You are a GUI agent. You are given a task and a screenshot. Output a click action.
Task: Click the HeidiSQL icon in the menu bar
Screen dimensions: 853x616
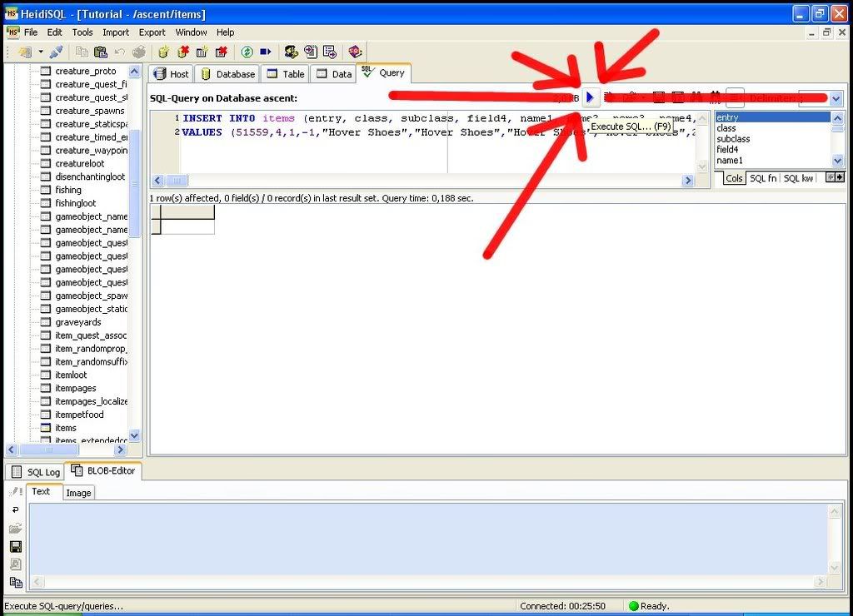13,32
